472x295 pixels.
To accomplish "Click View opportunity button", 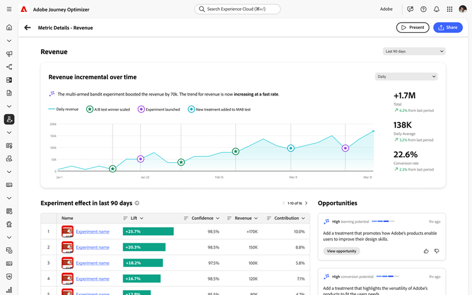I will pyautogui.click(x=342, y=251).
